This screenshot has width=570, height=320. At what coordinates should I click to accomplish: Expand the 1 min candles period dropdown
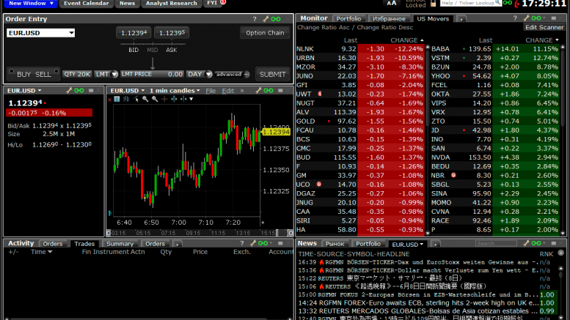click(x=175, y=90)
